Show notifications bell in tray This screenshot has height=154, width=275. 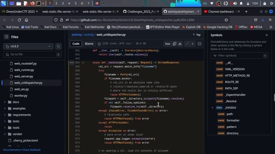click(x=241, y=3)
